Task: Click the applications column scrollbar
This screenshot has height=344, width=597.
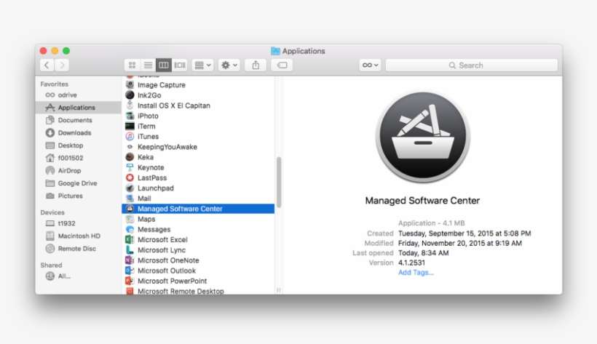Action: point(279,183)
